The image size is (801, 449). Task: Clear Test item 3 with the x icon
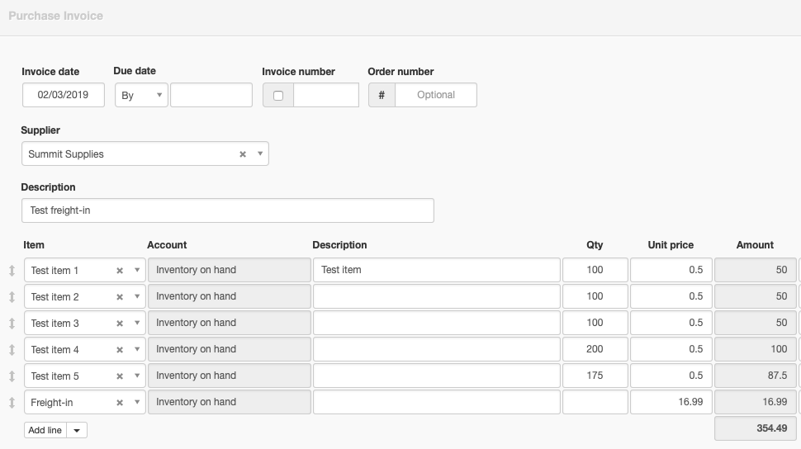120,324
